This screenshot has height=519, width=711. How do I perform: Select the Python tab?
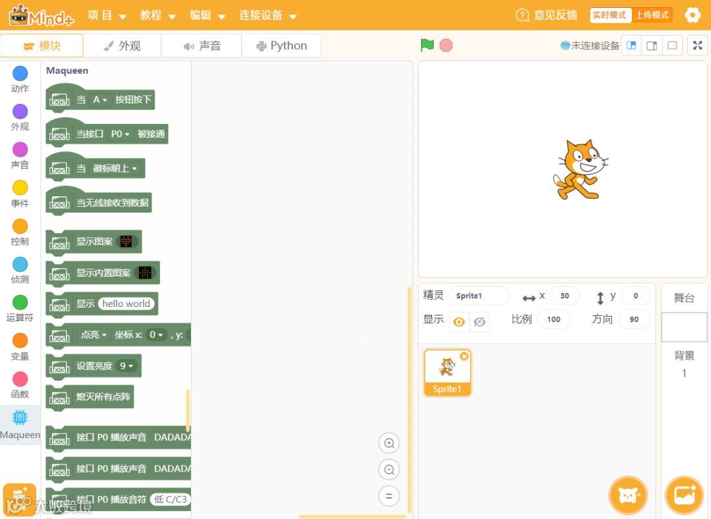(x=282, y=46)
